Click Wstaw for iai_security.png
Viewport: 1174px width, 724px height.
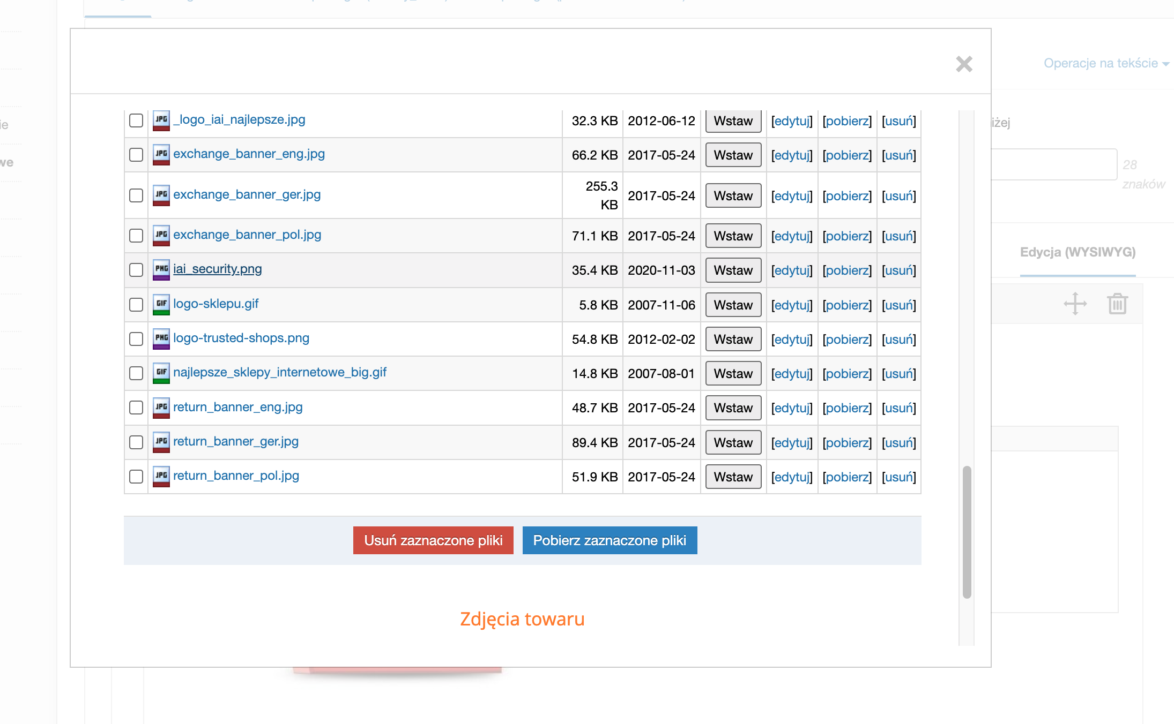pyautogui.click(x=733, y=270)
